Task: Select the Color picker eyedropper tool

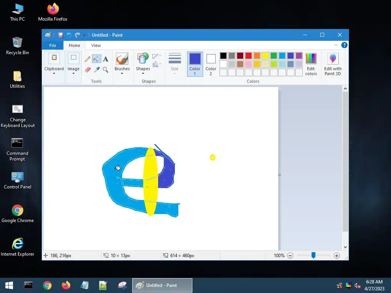Action: click(x=97, y=69)
